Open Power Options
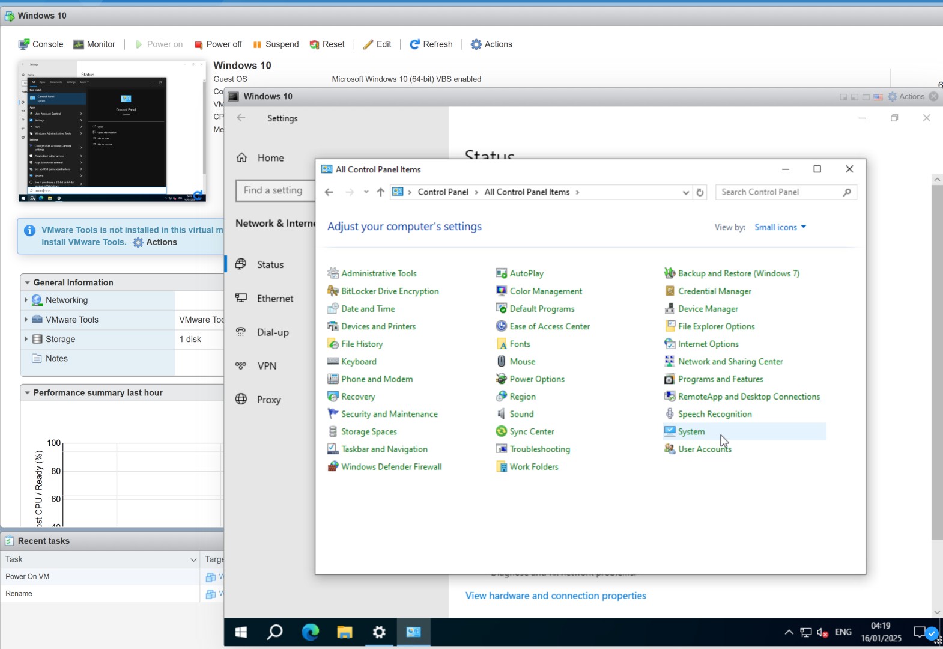Screen dimensions: 943x649 click(530, 379)
